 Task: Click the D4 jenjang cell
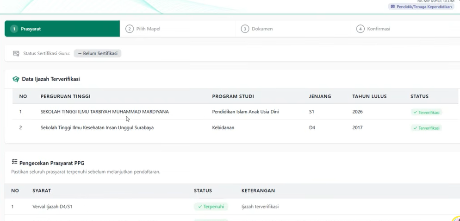[x=312, y=127]
